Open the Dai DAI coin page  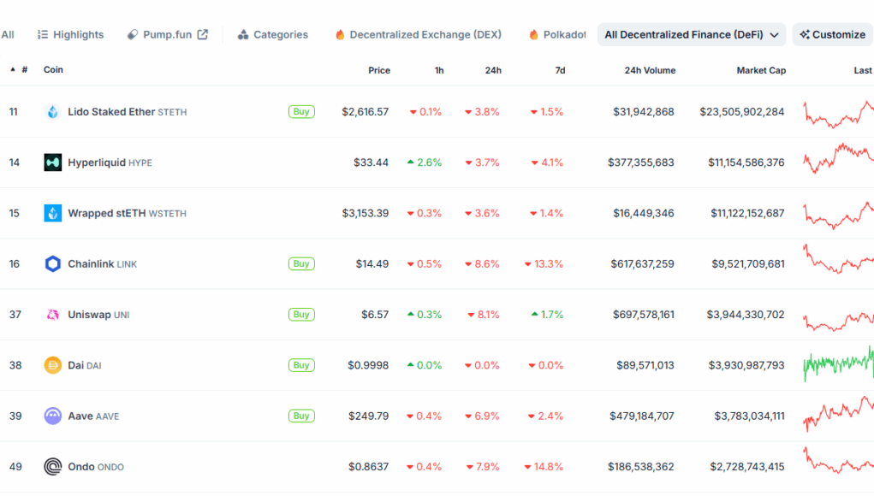(x=85, y=365)
